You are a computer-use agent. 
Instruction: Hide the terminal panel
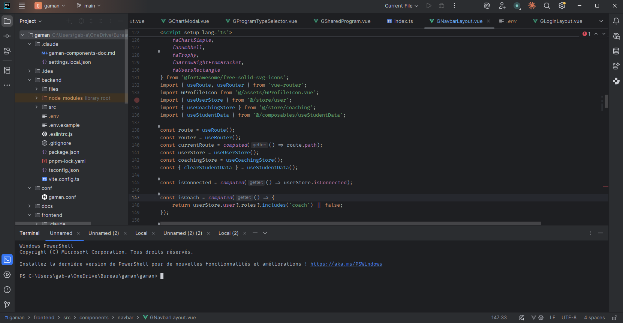[x=601, y=233]
